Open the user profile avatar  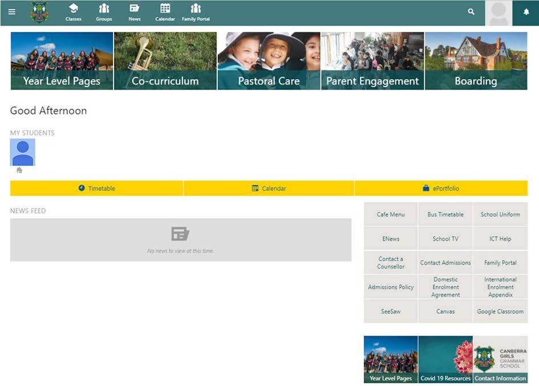[499, 13]
